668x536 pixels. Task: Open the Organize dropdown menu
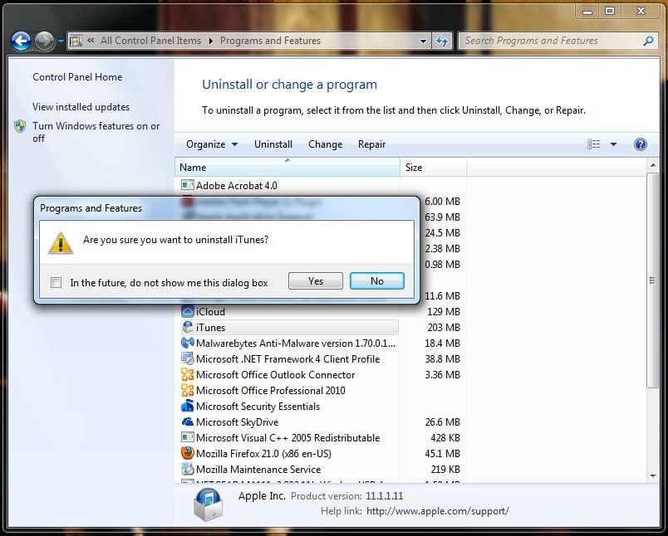212,144
